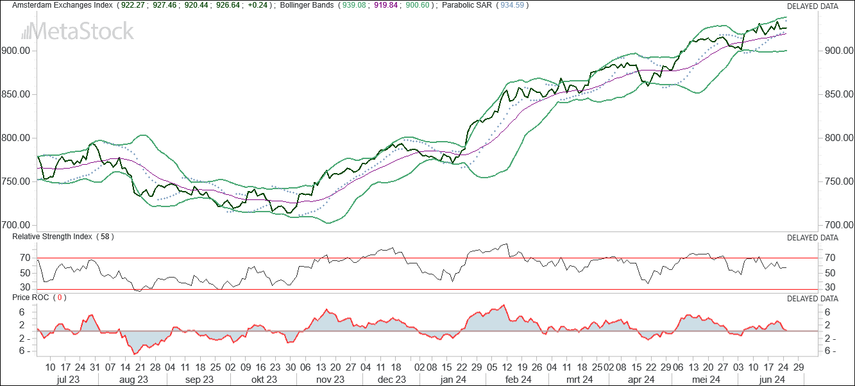This screenshot has height=386, width=855.
Task: Click the jun 24 month label
Action: (772, 380)
